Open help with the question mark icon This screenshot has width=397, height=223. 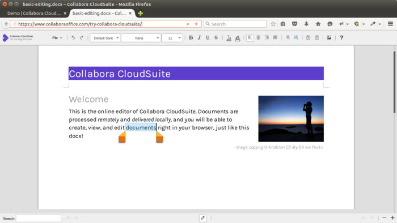click(341, 37)
